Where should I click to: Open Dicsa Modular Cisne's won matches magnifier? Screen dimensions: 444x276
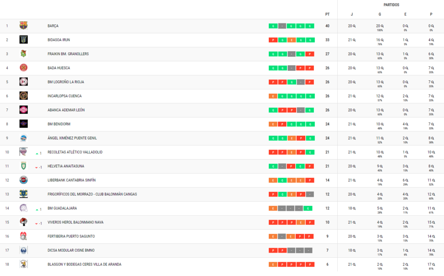point(381,250)
